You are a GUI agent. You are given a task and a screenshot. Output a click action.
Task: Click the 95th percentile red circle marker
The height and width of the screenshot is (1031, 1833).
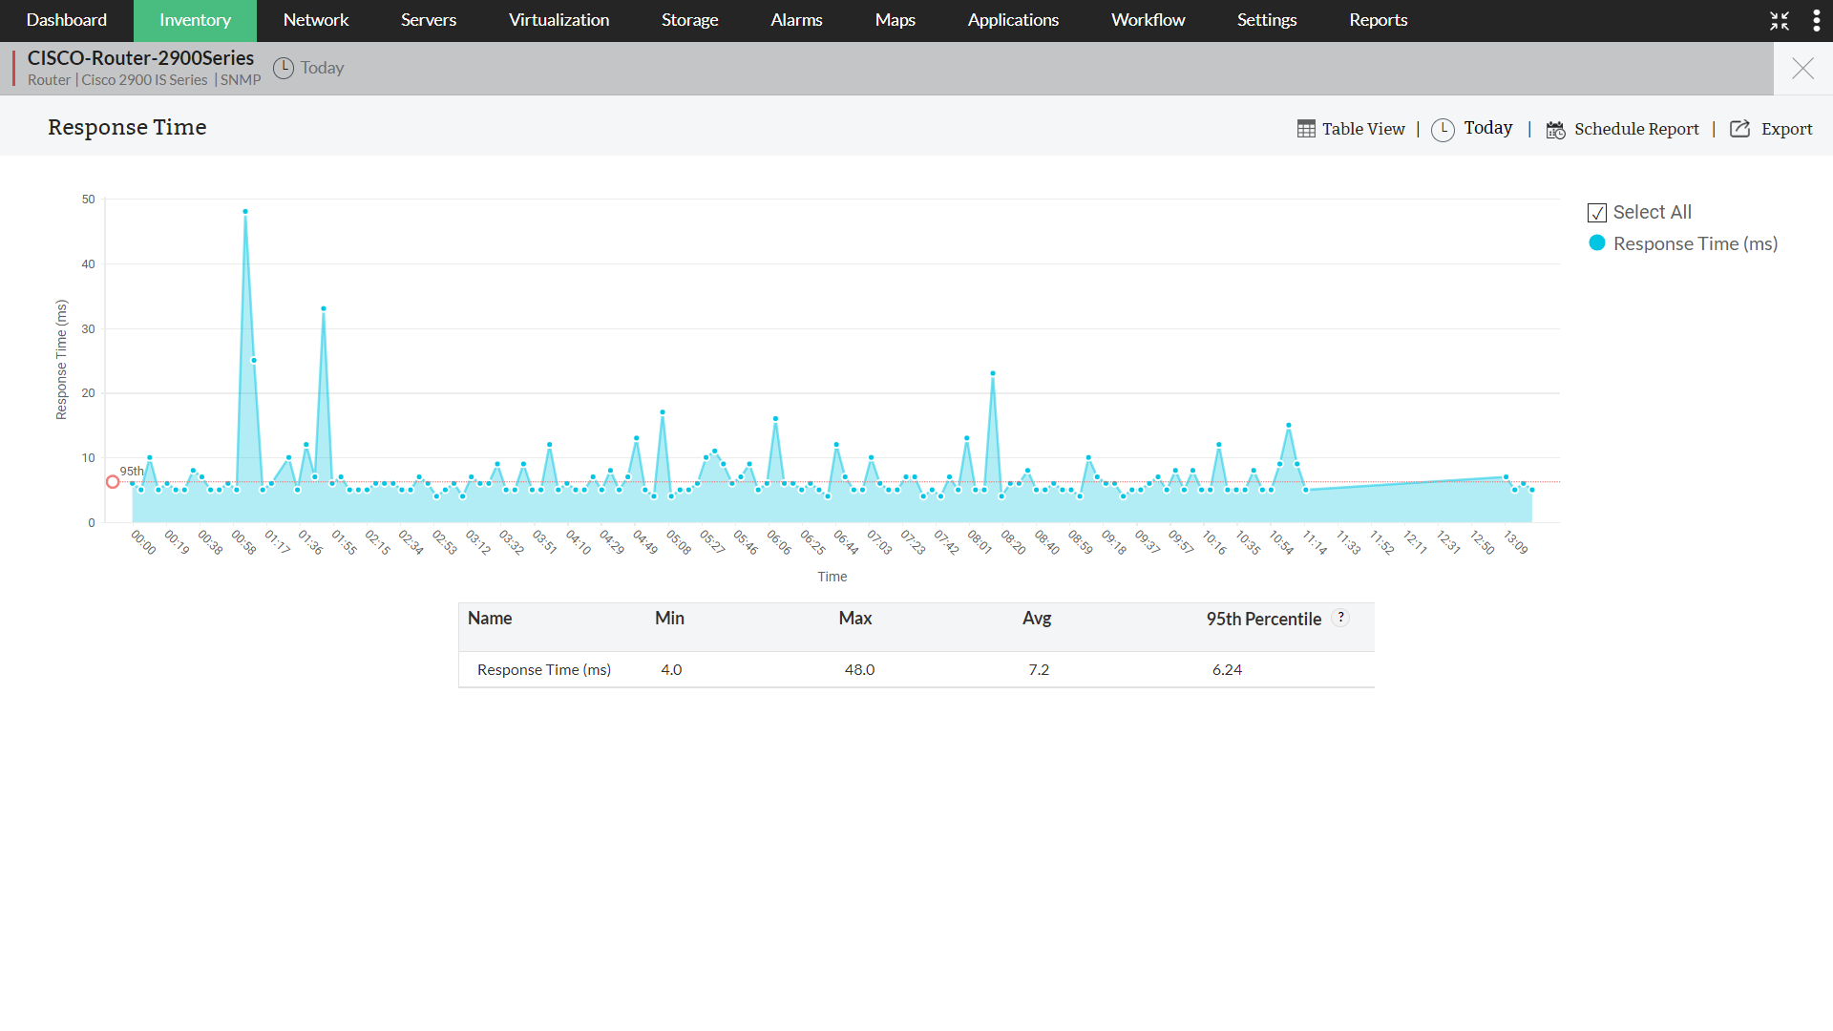point(113,482)
